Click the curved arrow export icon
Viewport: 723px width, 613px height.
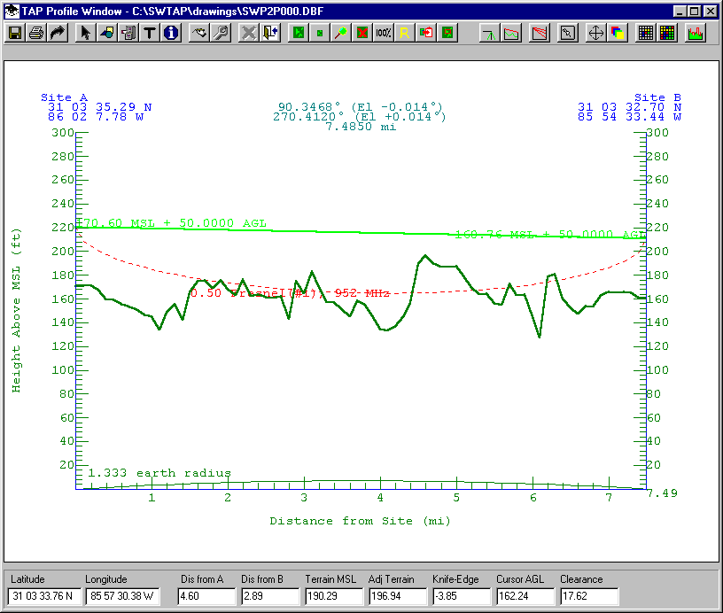point(58,33)
